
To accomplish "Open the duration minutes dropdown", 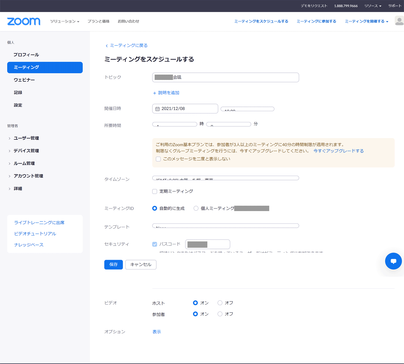I will pyautogui.click(x=229, y=124).
